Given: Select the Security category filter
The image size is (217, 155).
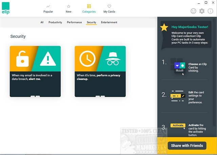Looking at the screenshot, I should [x=91, y=22].
